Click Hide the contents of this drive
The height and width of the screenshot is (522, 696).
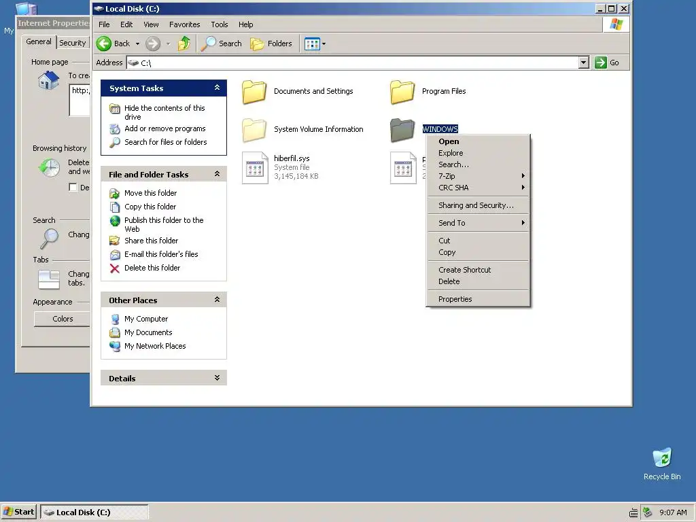(164, 112)
